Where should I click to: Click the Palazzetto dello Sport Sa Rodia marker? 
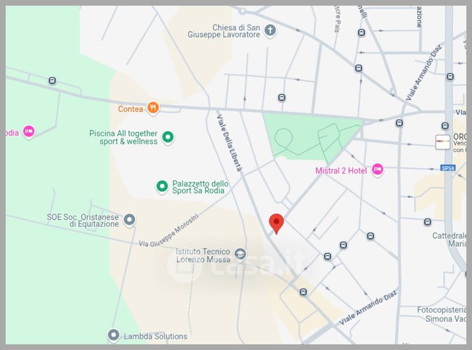[162, 186]
